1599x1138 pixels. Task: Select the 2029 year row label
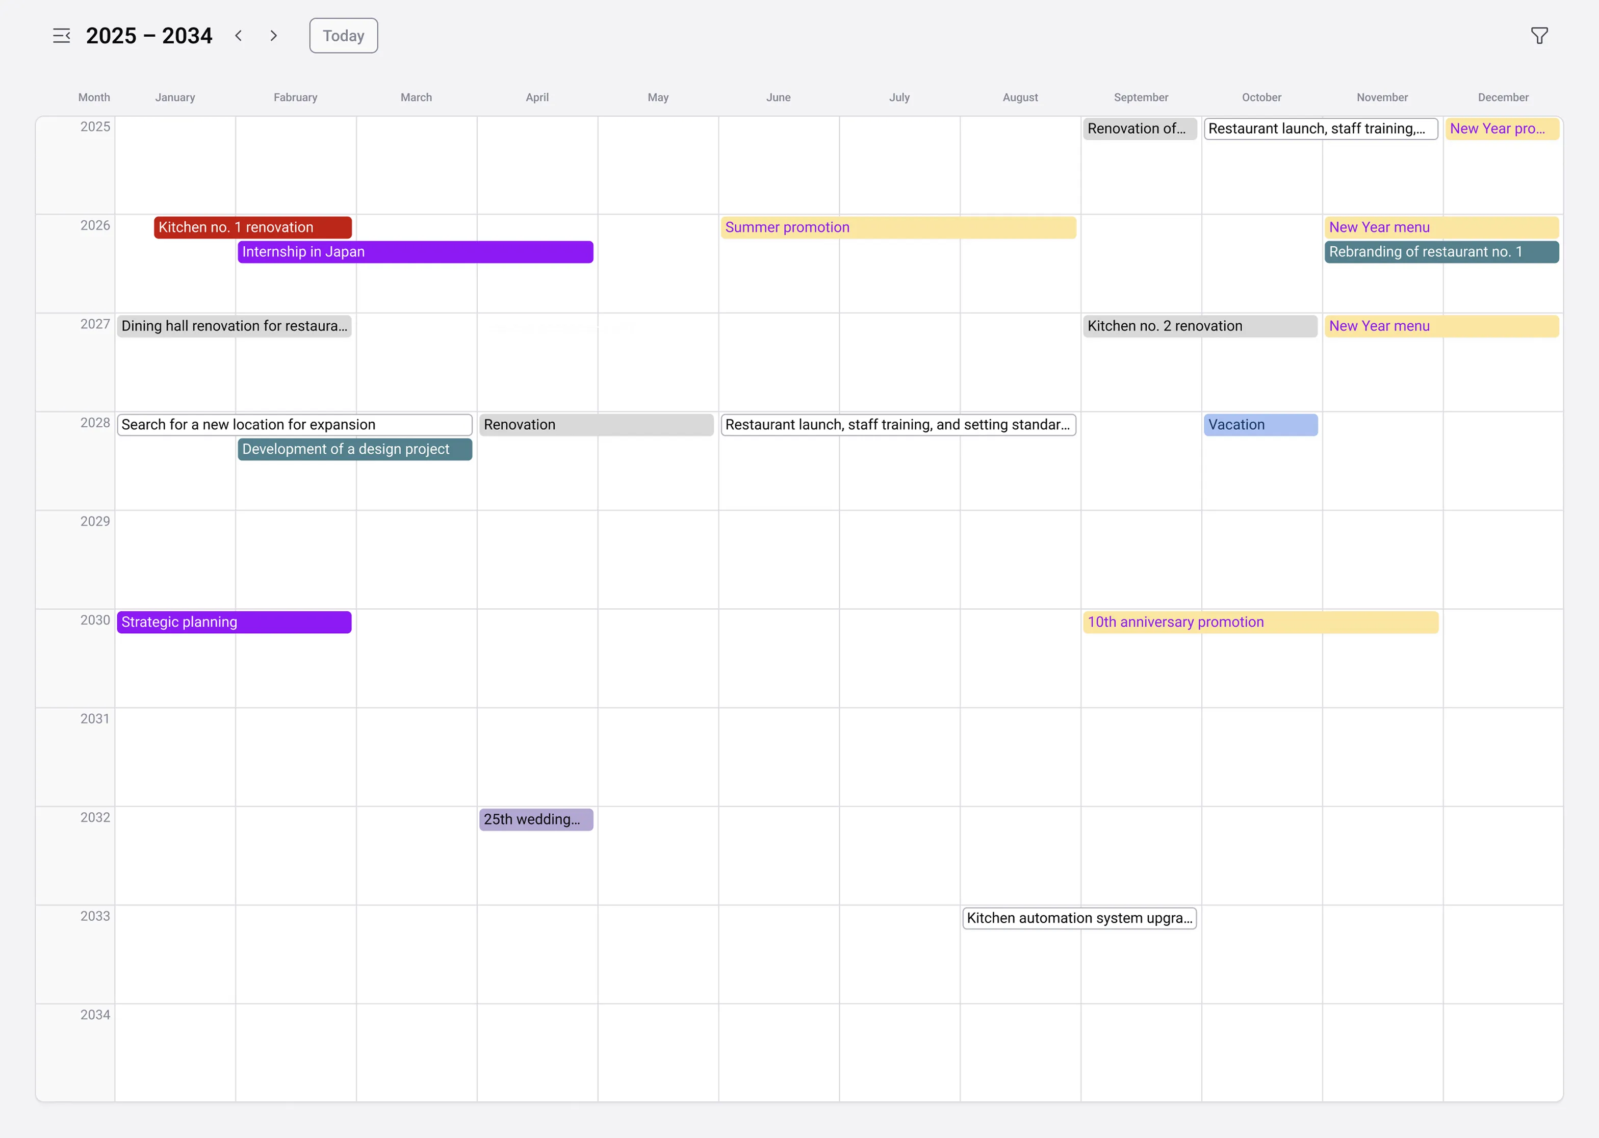tap(95, 522)
